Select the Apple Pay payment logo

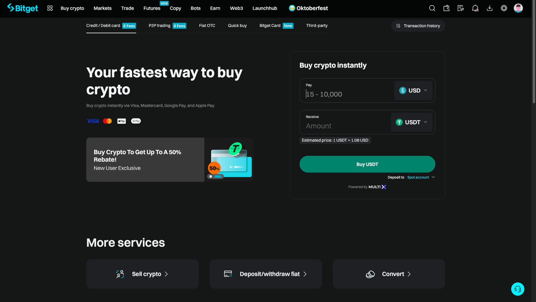(121, 121)
